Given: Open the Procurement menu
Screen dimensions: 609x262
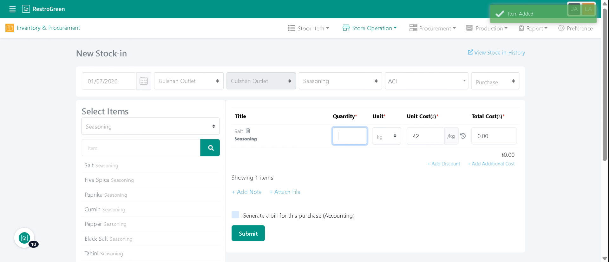Looking at the screenshot, I should 433,28.
